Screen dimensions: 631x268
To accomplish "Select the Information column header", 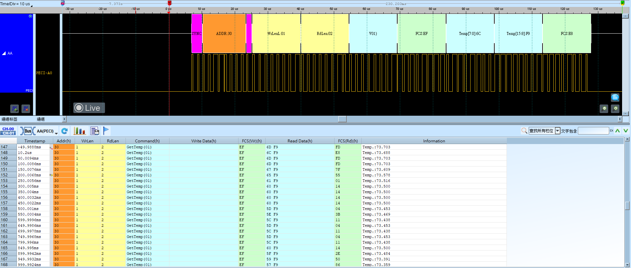I will [x=434, y=141].
